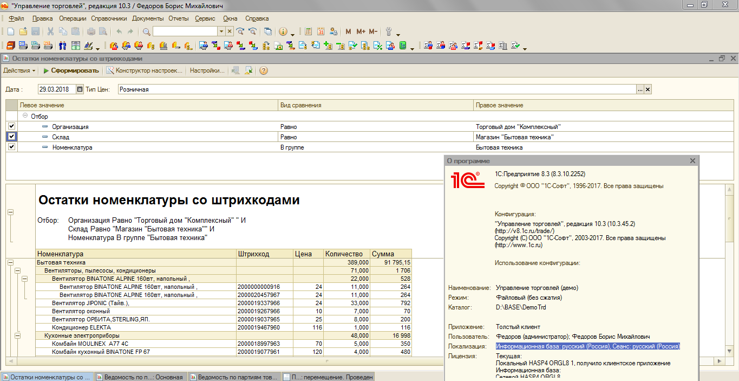Click the toolbar search text field
Image resolution: width=739 pixels, height=381 pixels.
(185, 31)
